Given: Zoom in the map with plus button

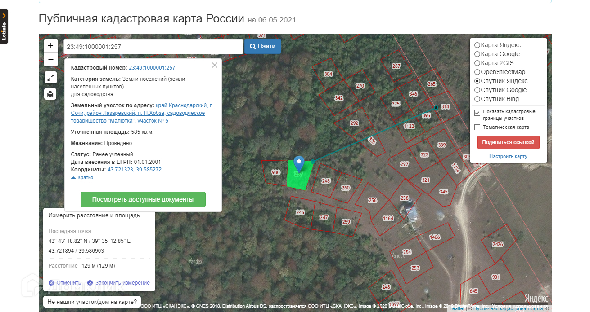Looking at the screenshot, I should click(50, 46).
